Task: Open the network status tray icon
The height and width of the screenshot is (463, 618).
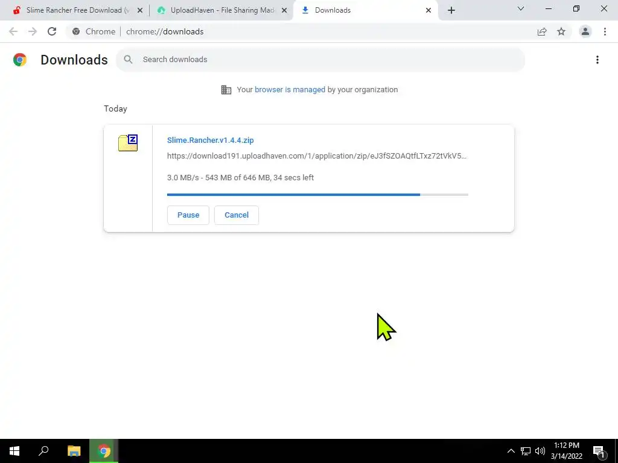Action: click(526, 451)
